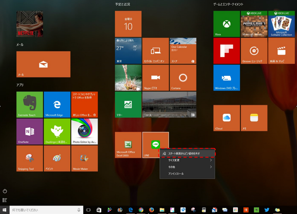Open Task View from the taskbar

pyautogui.click(x=89, y=210)
